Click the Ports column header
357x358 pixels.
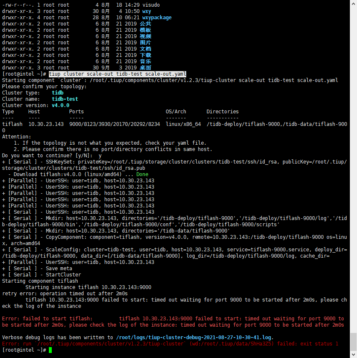click(76, 112)
